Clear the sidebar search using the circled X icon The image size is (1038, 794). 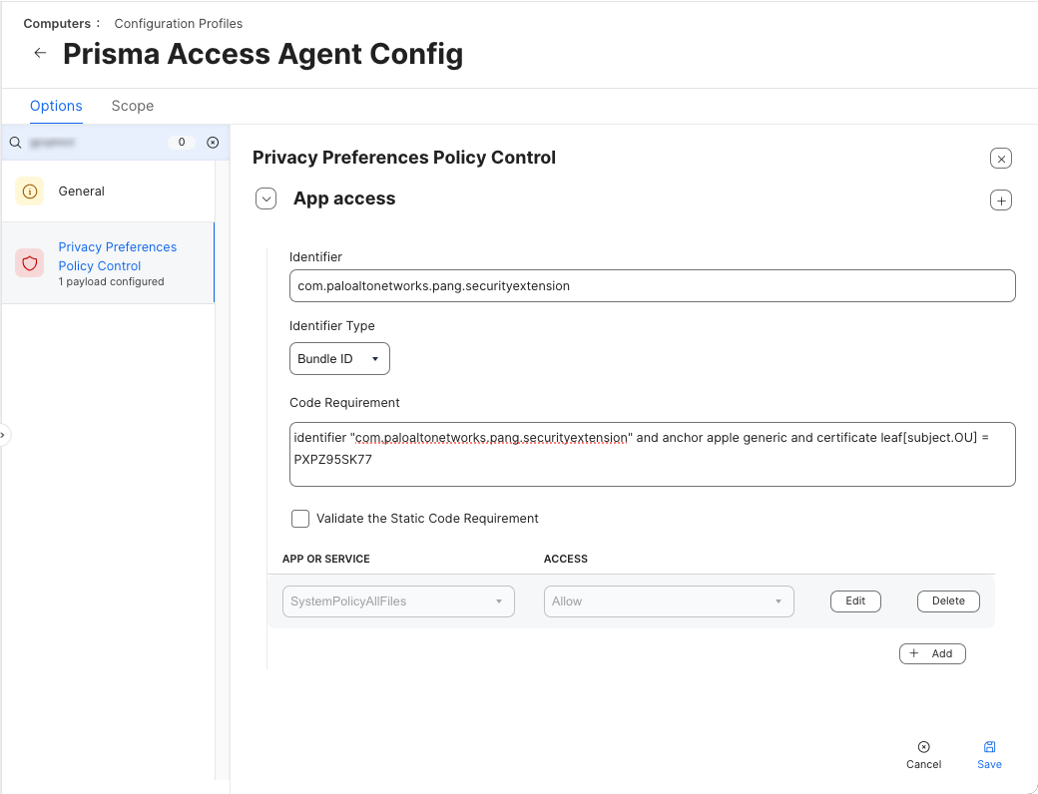click(213, 143)
